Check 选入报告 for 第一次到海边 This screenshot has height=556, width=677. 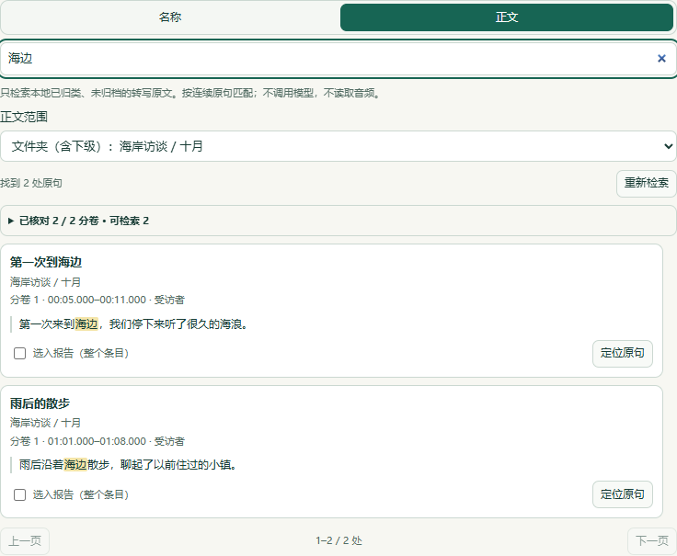(x=20, y=353)
